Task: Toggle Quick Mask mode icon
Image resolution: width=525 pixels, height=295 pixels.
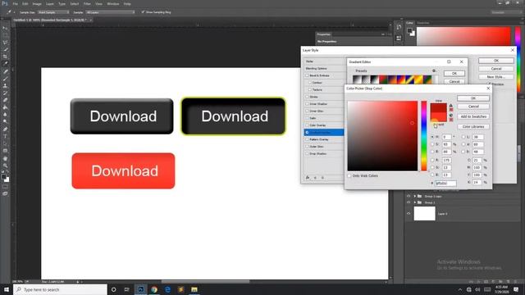Action: click(5, 187)
